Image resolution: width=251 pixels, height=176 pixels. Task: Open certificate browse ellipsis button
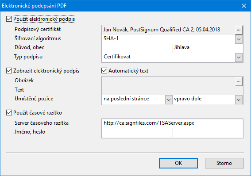pos(239,30)
